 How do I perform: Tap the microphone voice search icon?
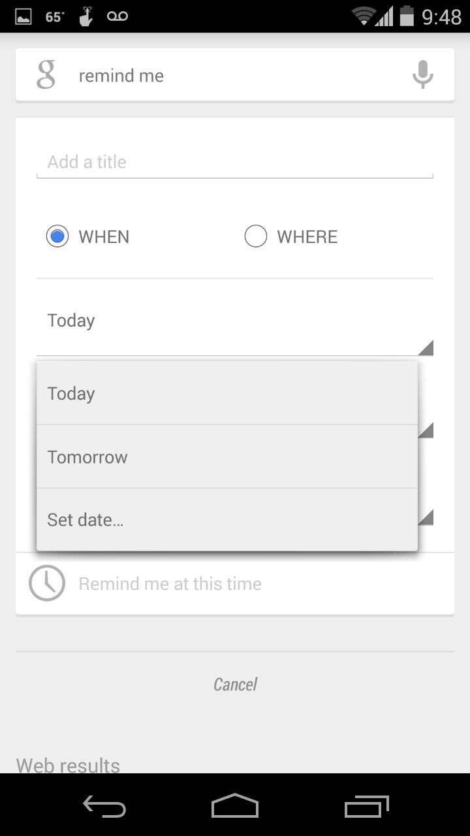[422, 75]
